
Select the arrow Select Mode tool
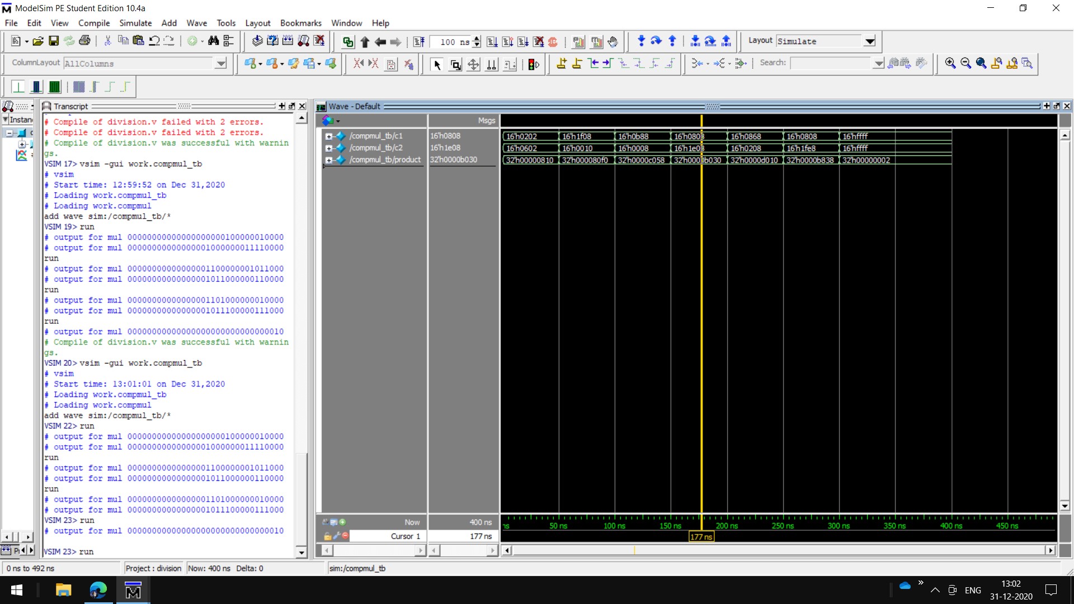[x=437, y=64]
